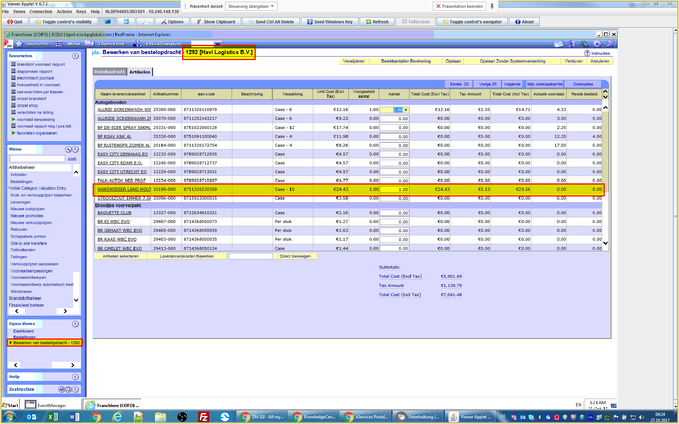The image size is (679, 424).
Task: Click Verwijderen button
Action: [354, 61]
